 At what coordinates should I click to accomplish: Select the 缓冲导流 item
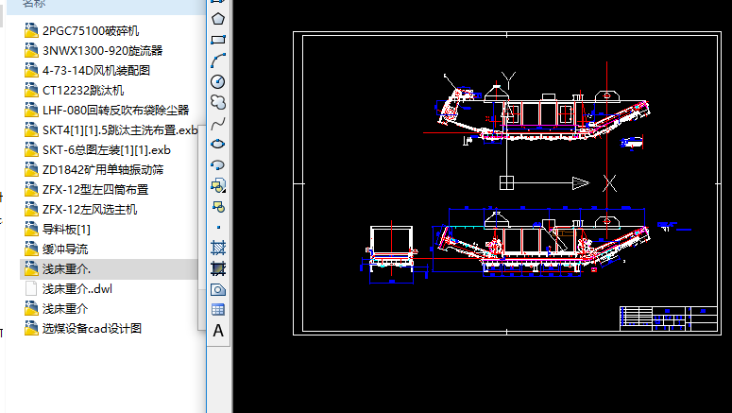pyautogui.click(x=56, y=249)
